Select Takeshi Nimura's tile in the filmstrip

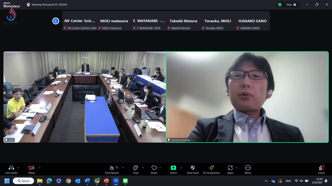coord(184,21)
